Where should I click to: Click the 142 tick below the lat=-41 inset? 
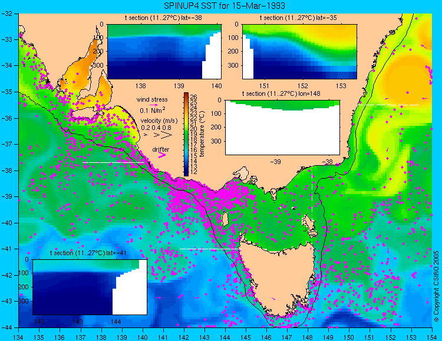click(39, 322)
